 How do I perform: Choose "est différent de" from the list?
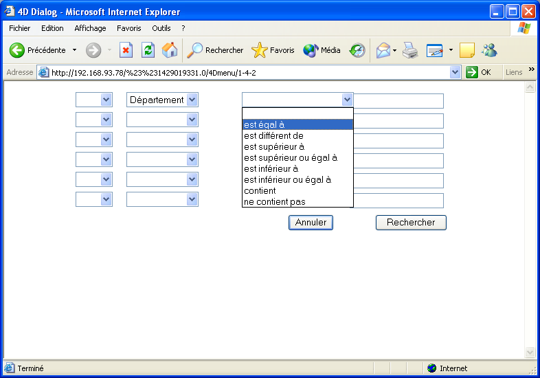tap(273, 135)
